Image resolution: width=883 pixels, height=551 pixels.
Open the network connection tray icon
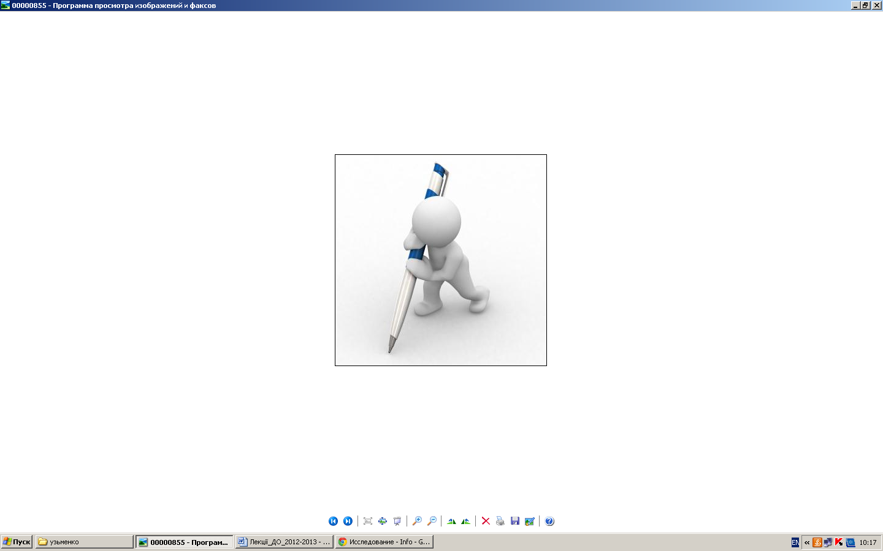[828, 542]
